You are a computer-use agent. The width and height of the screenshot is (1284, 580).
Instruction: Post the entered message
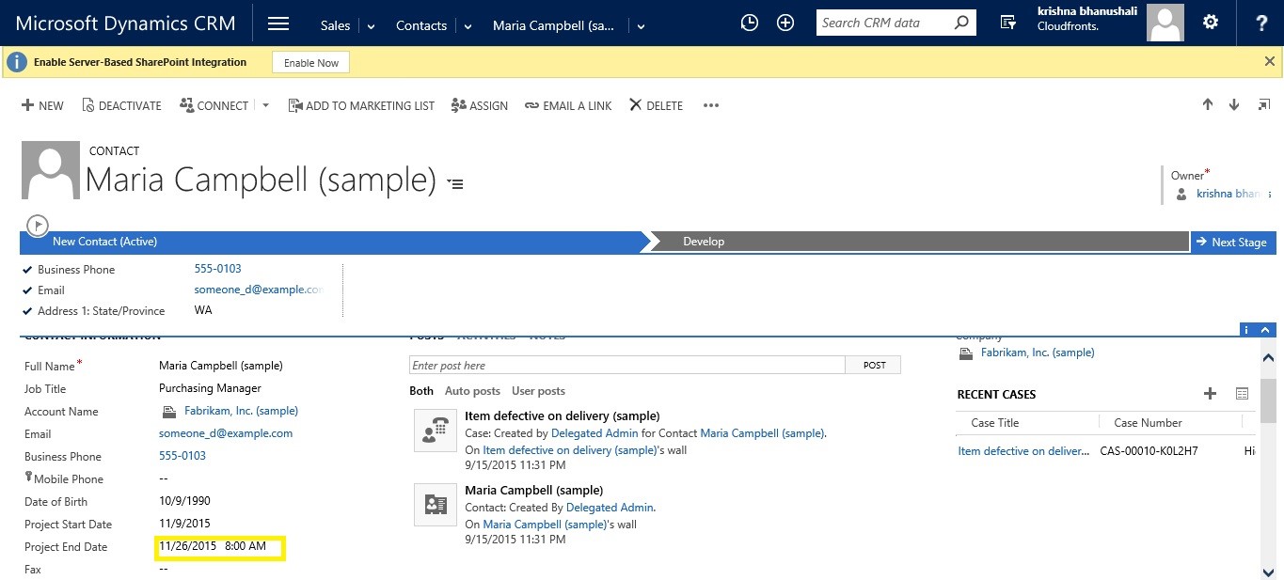tap(874, 365)
